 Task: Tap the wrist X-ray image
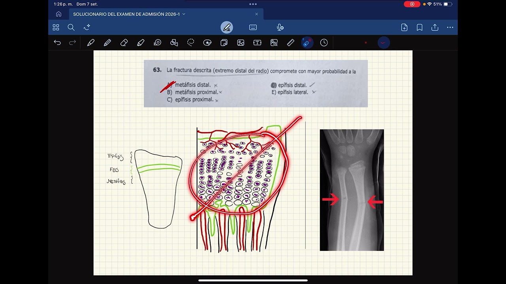[352, 190]
